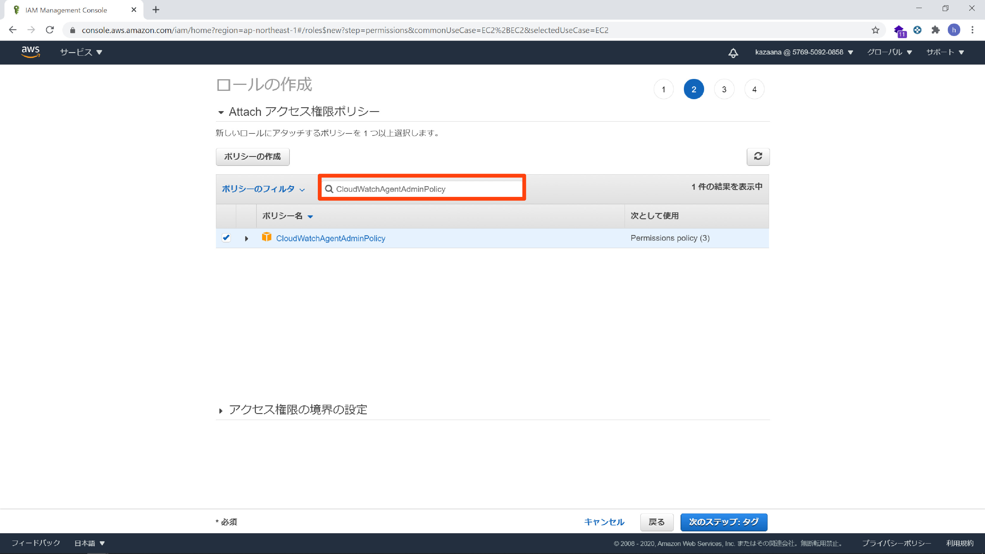
Task: Click the orange policy box icon for CloudWatchAgentAdminPolicy
Action: (x=267, y=237)
